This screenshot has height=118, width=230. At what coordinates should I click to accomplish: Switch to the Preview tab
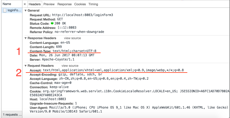49,4
